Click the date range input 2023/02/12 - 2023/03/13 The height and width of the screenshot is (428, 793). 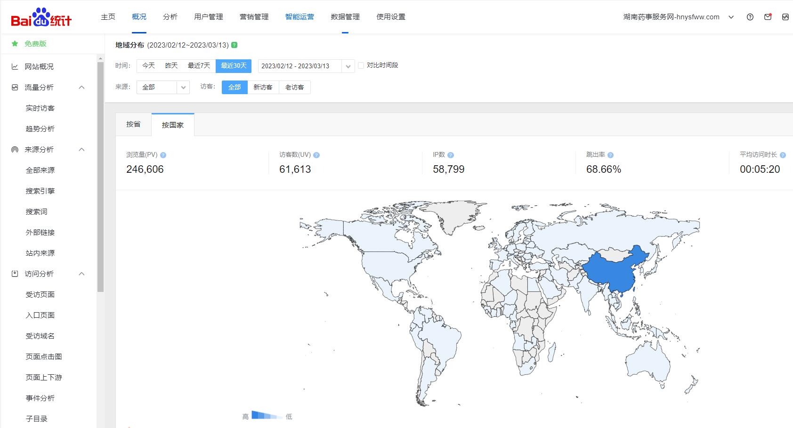click(299, 66)
